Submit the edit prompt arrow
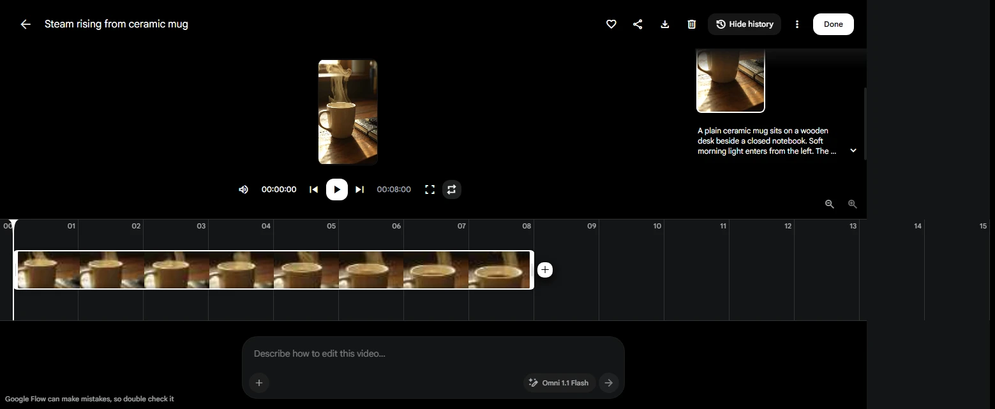 click(x=609, y=383)
